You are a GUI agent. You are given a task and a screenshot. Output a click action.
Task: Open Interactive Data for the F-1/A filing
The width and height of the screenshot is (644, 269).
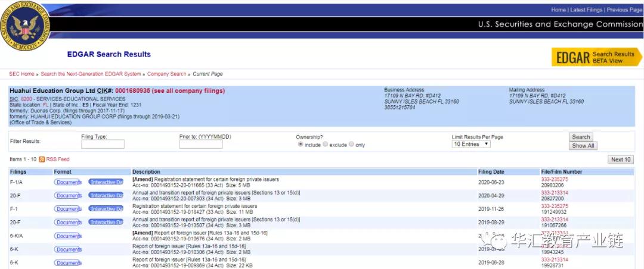[x=106, y=183]
